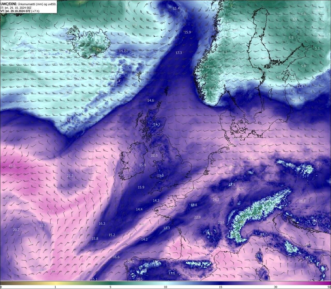Click the 5.4 value southeast of Iceland

[x=118, y=81]
